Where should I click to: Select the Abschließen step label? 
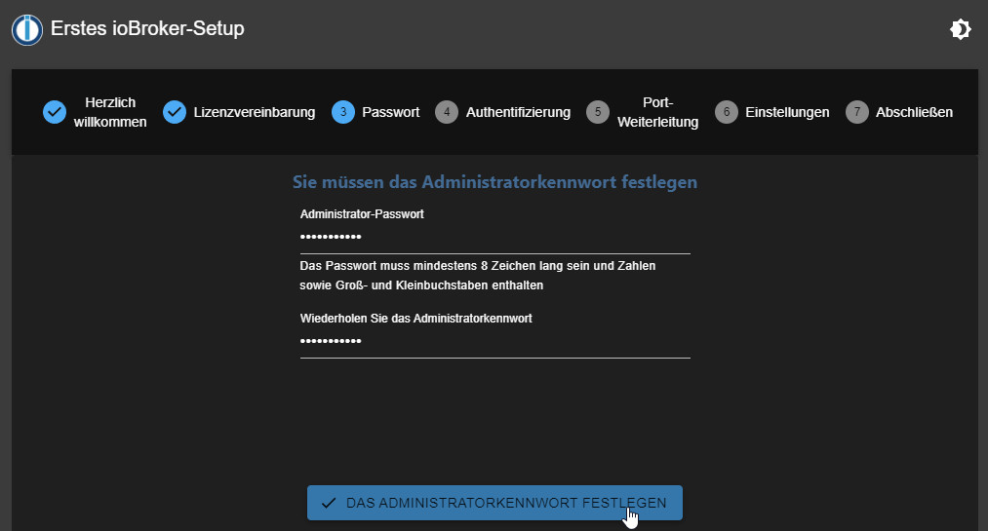[x=914, y=112]
